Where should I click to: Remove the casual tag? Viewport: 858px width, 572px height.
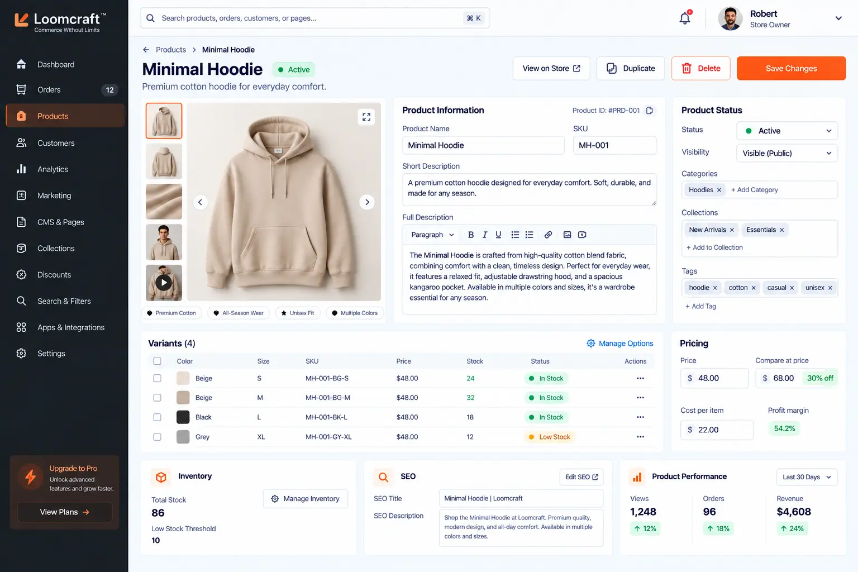[x=792, y=288]
